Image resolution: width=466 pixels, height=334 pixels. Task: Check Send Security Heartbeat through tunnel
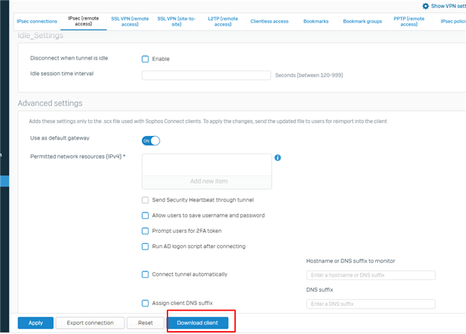click(145, 200)
